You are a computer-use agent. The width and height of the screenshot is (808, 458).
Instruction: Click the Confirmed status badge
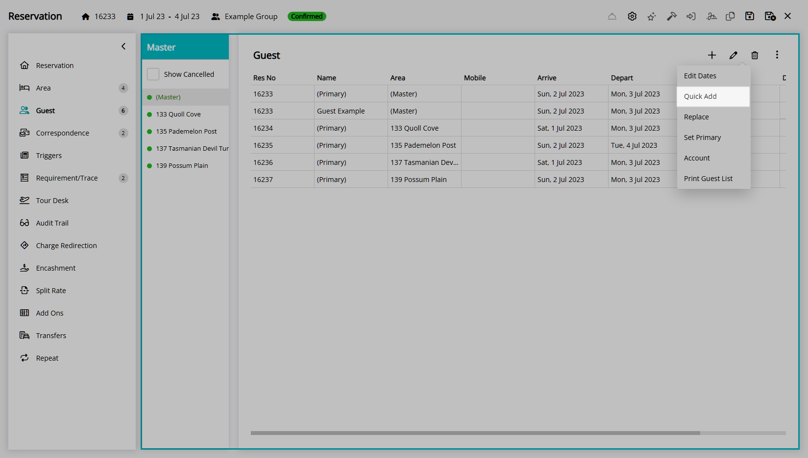tap(307, 16)
